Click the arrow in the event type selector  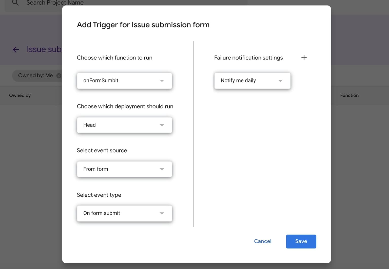(162, 213)
